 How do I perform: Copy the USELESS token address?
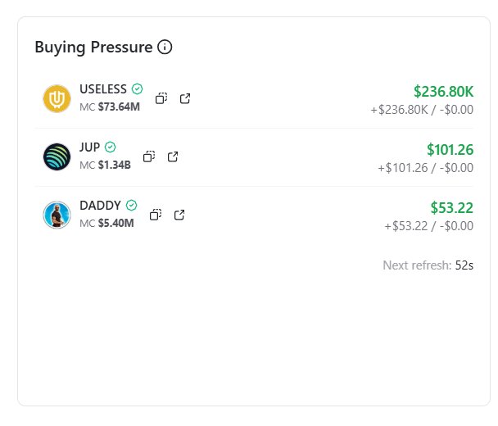click(161, 98)
